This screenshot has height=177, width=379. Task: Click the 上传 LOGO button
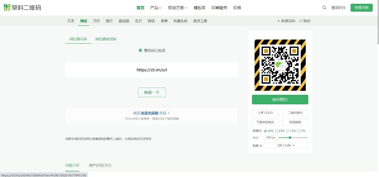(x=265, y=113)
